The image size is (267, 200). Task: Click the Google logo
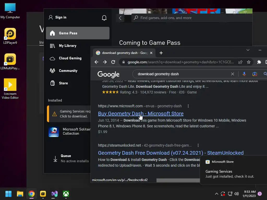tap(108, 74)
